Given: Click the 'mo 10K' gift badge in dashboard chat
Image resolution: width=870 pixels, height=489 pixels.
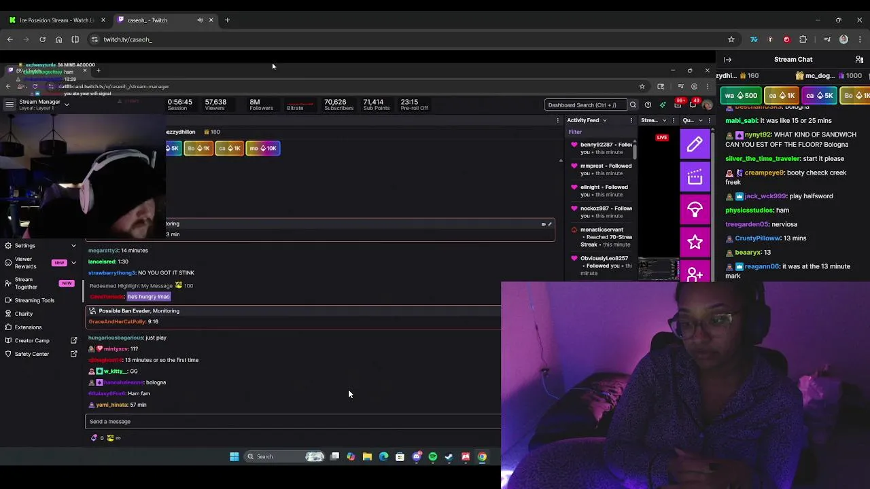Looking at the screenshot, I should pyautogui.click(x=263, y=148).
